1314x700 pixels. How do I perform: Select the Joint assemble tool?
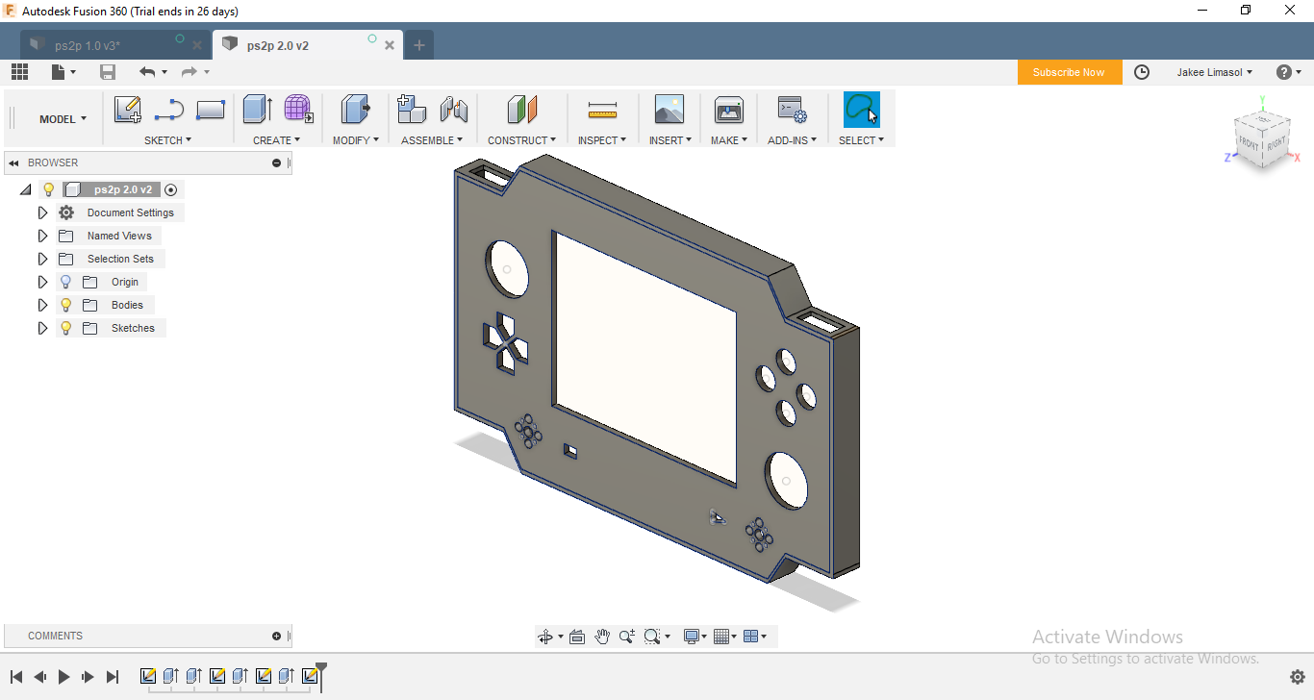[454, 109]
